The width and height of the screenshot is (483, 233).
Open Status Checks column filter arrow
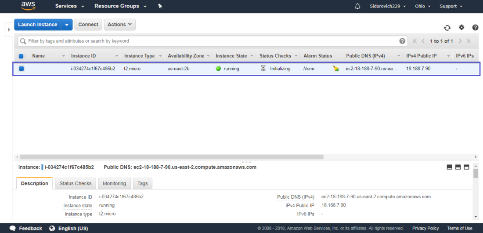[296, 56]
